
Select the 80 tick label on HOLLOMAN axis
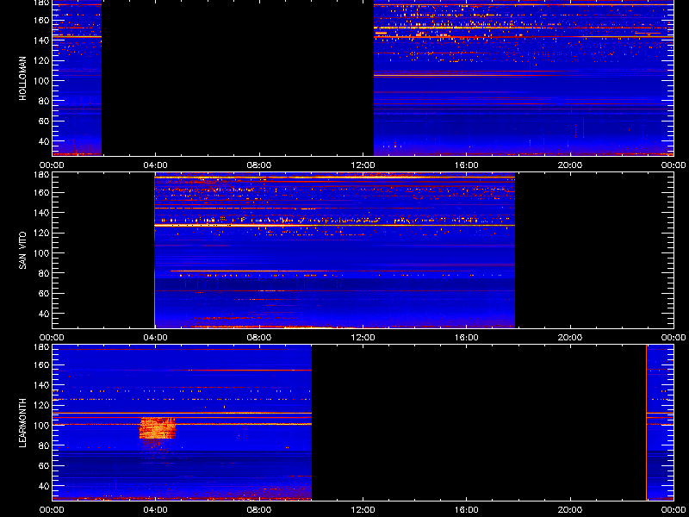point(45,101)
